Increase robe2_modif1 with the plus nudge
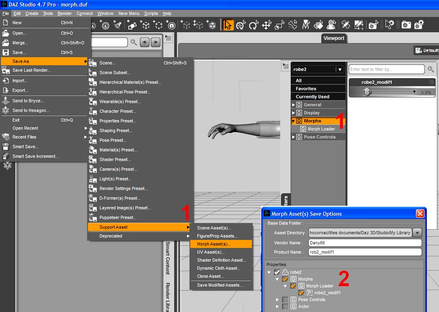This screenshot has width=439, height=312. click(414, 92)
